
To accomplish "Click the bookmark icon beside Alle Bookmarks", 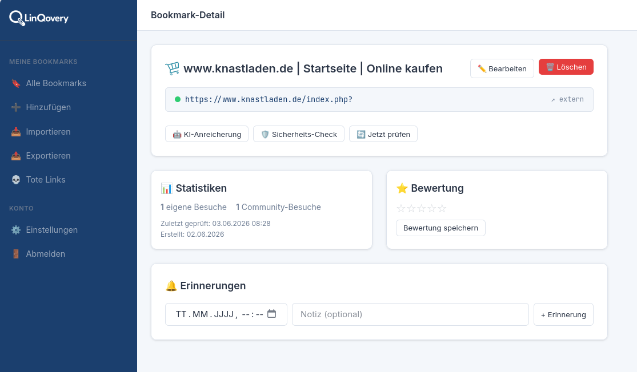I will coord(16,83).
